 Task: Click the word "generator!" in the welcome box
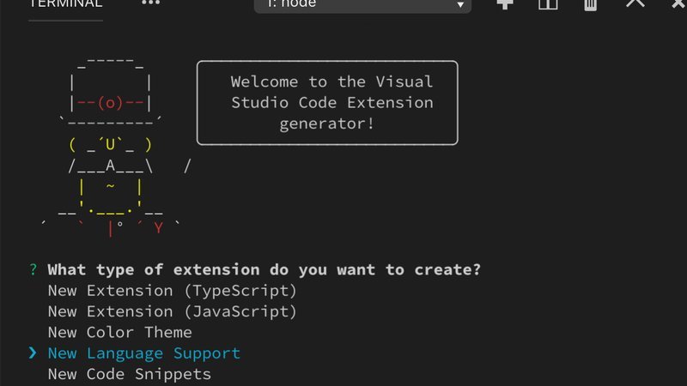coord(327,124)
